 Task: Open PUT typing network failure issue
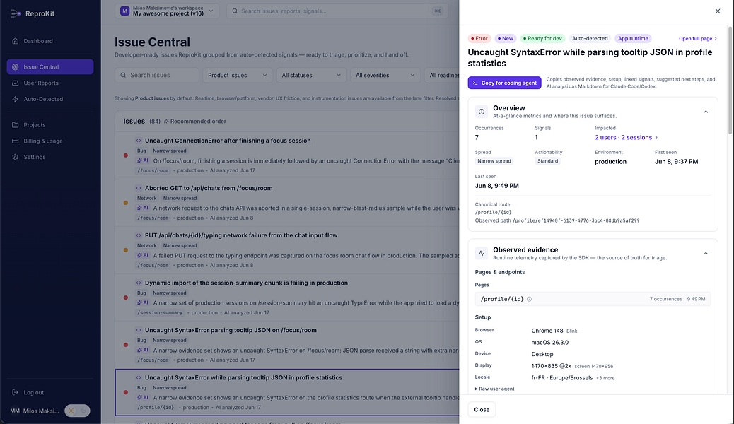pos(241,235)
